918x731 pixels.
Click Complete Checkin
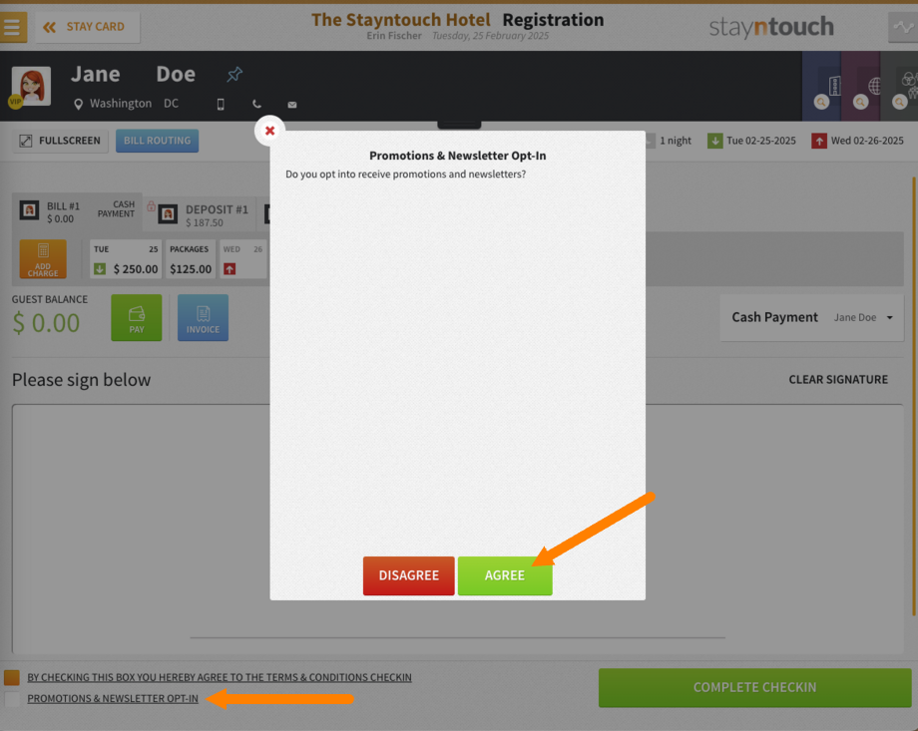pyautogui.click(x=754, y=687)
